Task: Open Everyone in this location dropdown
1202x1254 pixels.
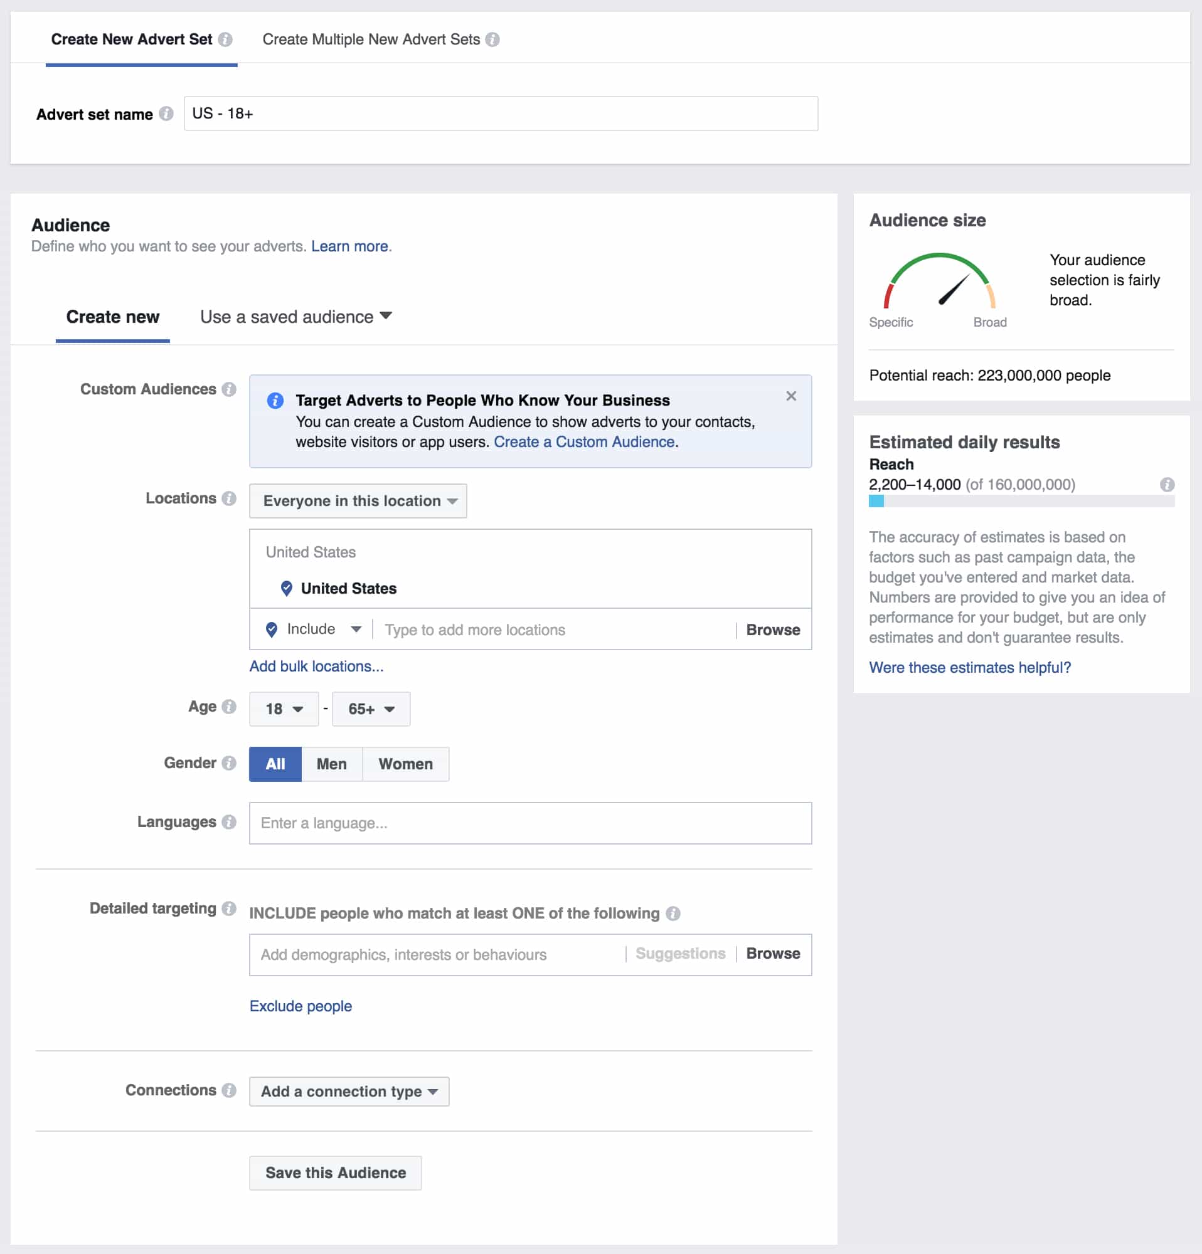Action: click(358, 501)
